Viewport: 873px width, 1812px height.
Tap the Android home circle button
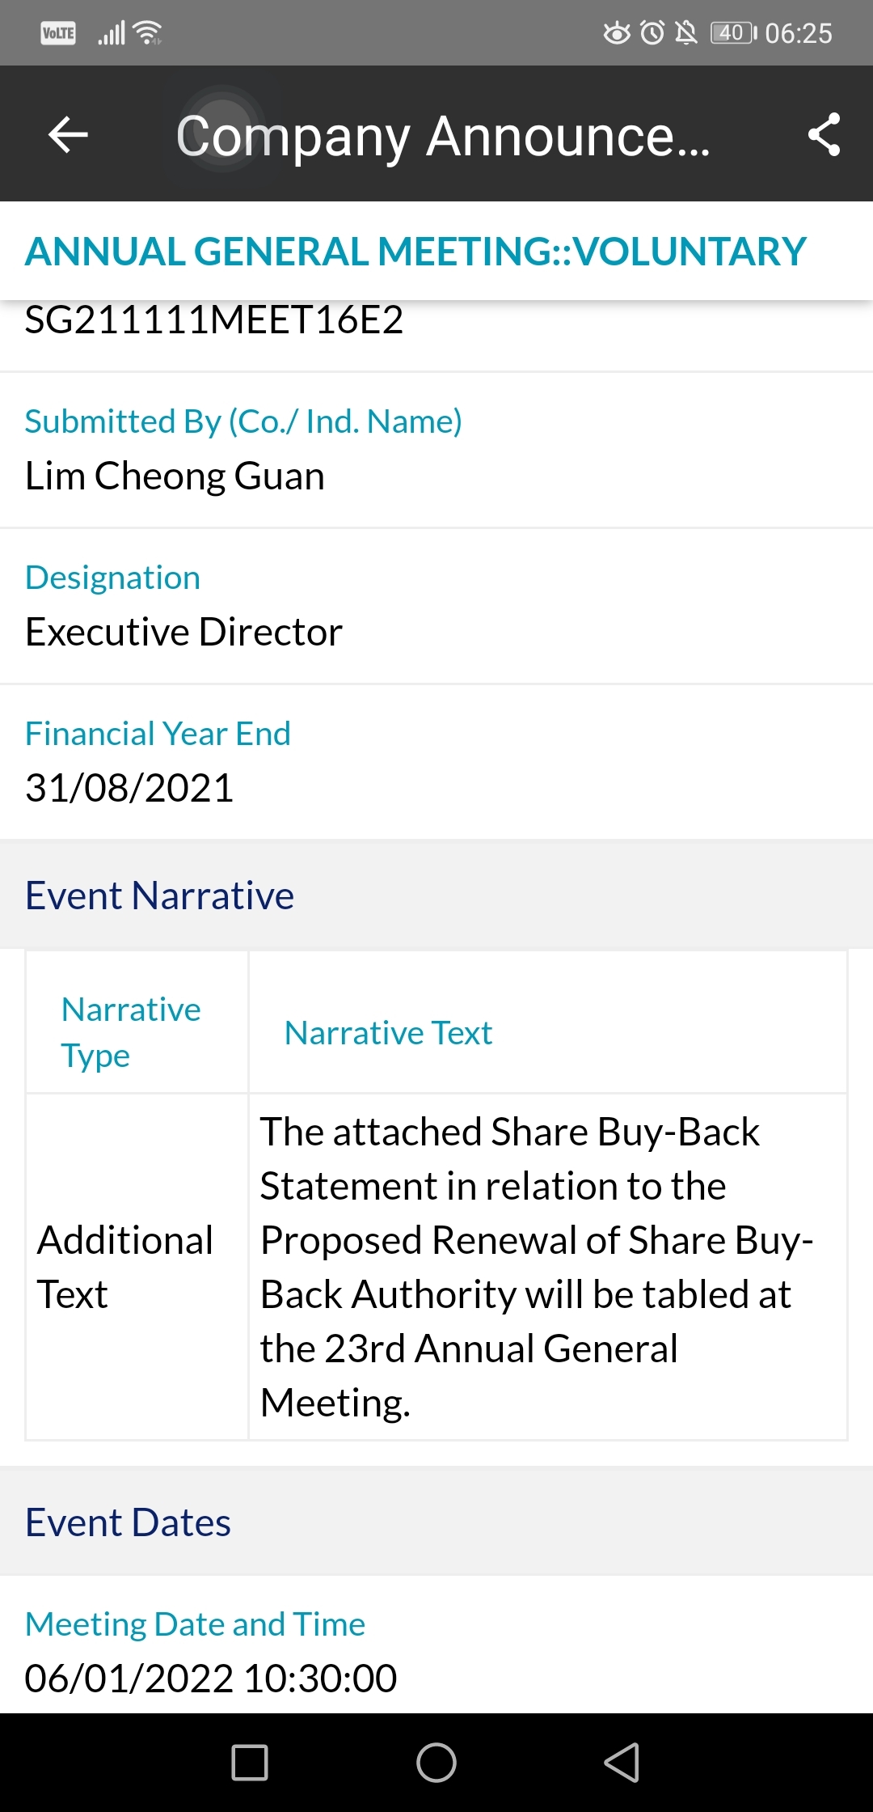tap(436, 1763)
